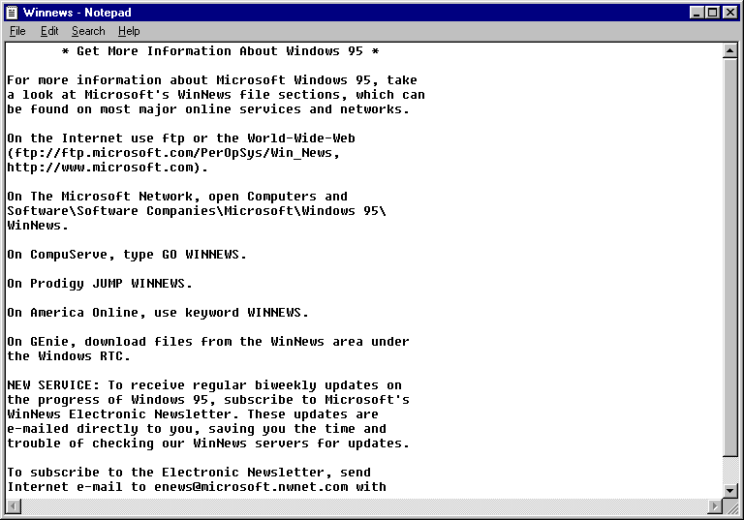Image resolution: width=744 pixels, height=520 pixels.
Task: Click the line 'On CompuServe, type GO WINNEWS.'
Action: 127,255
